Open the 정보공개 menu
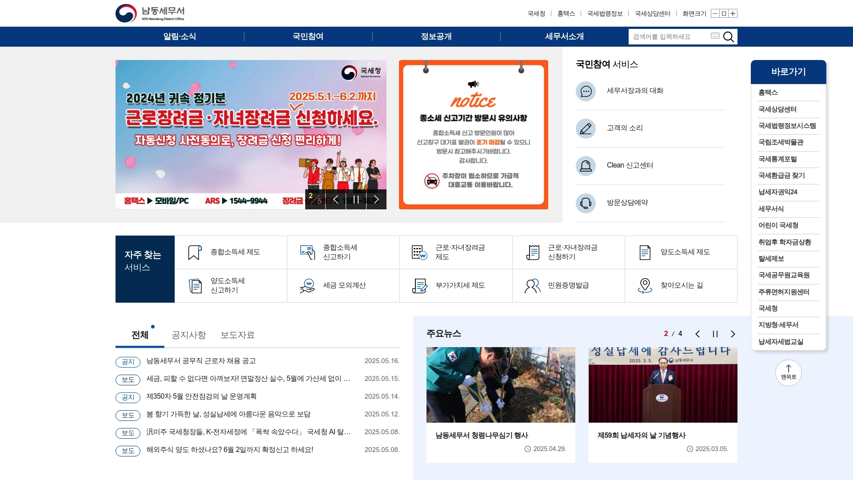The image size is (853, 480). point(436,36)
